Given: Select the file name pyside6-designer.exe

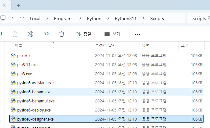Looking at the screenshot, I should tap(35, 119).
